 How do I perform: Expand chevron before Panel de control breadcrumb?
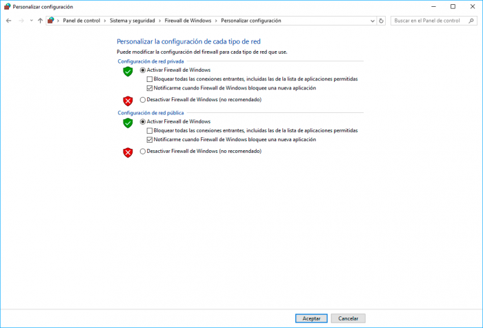[x=58, y=21]
